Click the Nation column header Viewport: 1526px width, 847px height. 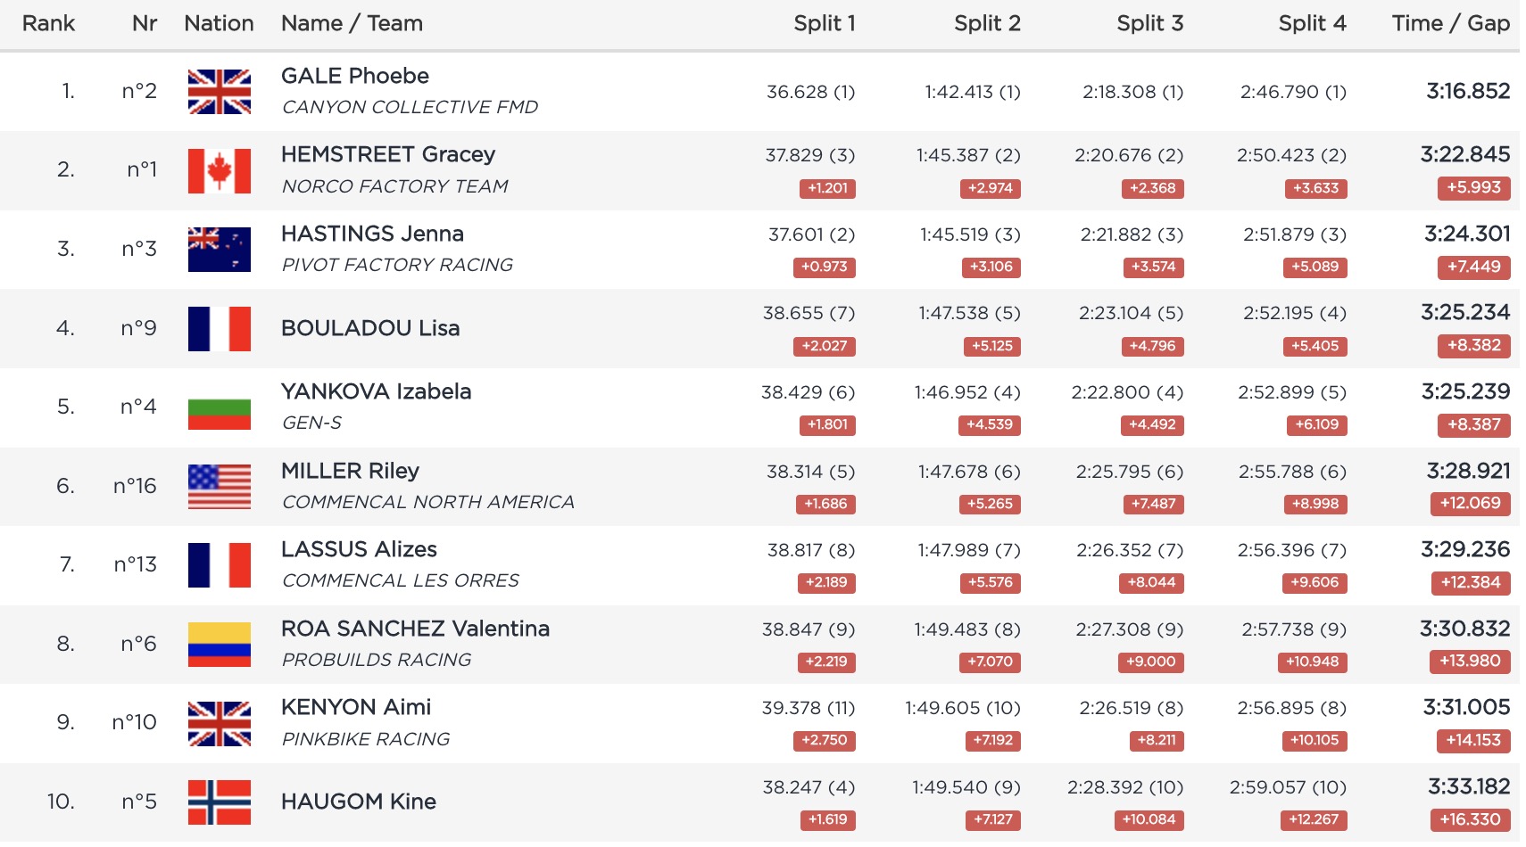click(219, 23)
